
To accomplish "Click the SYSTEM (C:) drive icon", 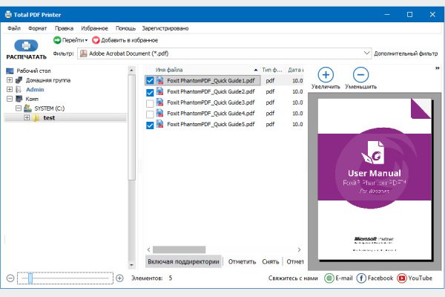I will [x=28, y=108].
